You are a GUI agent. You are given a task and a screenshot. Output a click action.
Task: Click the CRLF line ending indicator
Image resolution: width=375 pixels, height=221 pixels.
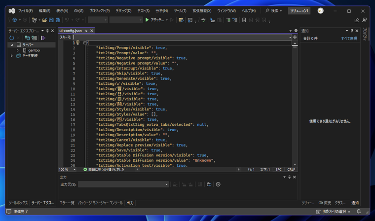[291, 170]
